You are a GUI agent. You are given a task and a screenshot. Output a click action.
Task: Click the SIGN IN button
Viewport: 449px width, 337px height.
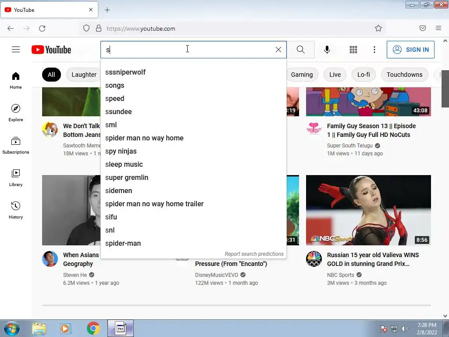[410, 50]
